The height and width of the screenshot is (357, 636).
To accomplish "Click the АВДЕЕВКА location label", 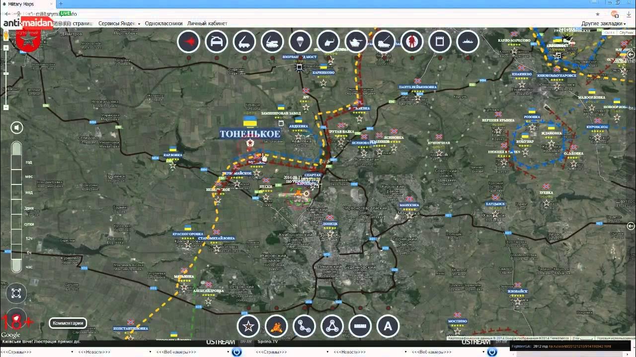I will click(x=298, y=126).
